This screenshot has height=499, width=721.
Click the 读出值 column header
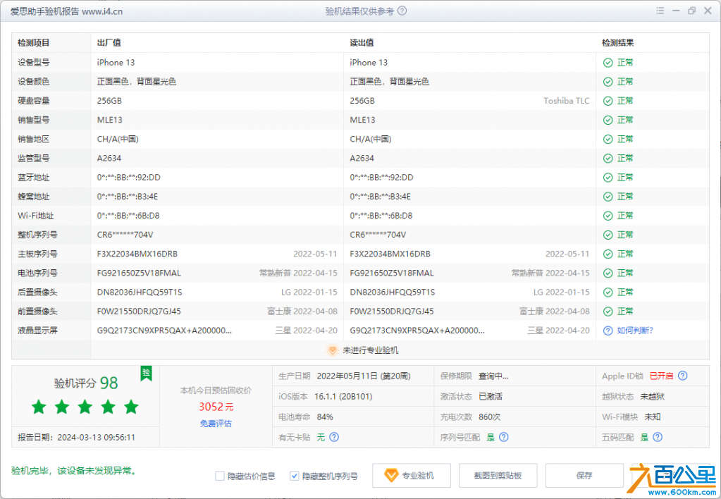pos(362,43)
